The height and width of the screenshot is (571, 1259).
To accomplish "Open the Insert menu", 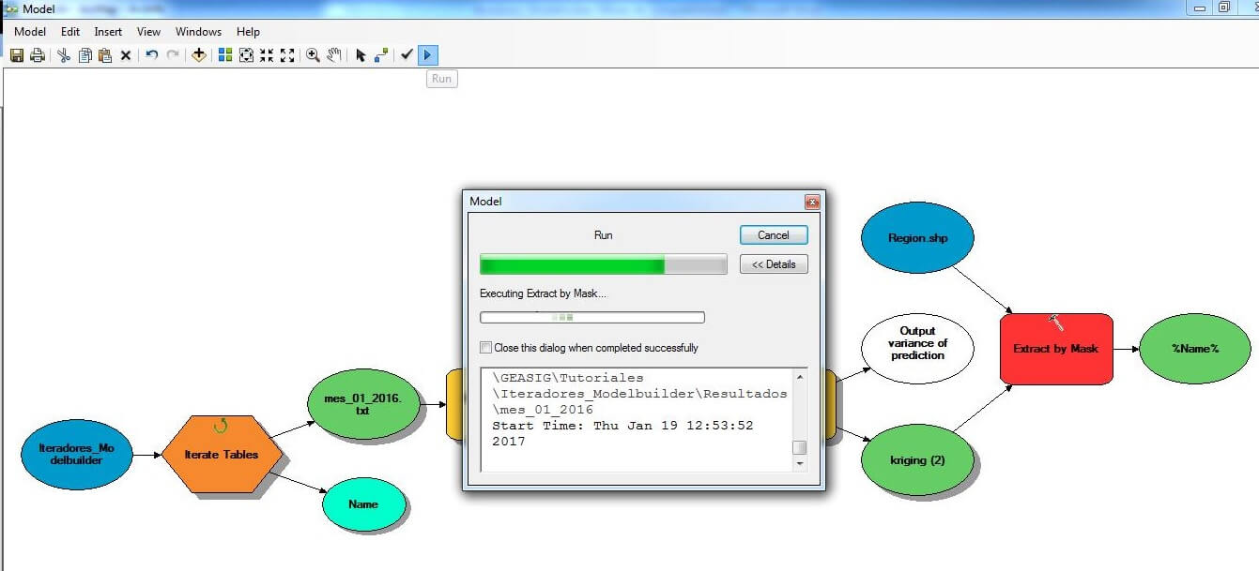I will coord(108,32).
